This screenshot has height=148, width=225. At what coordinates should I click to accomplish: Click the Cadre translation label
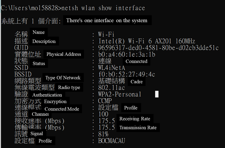[136, 82]
